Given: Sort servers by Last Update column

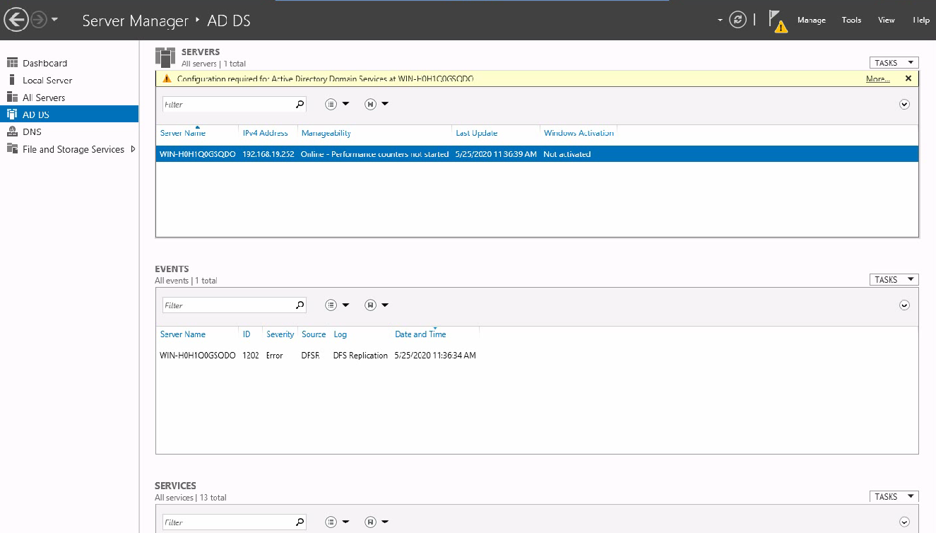Looking at the screenshot, I should point(477,133).
